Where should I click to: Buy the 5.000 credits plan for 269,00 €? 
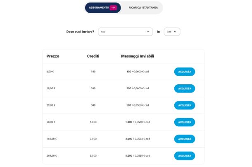coord(184,156)
